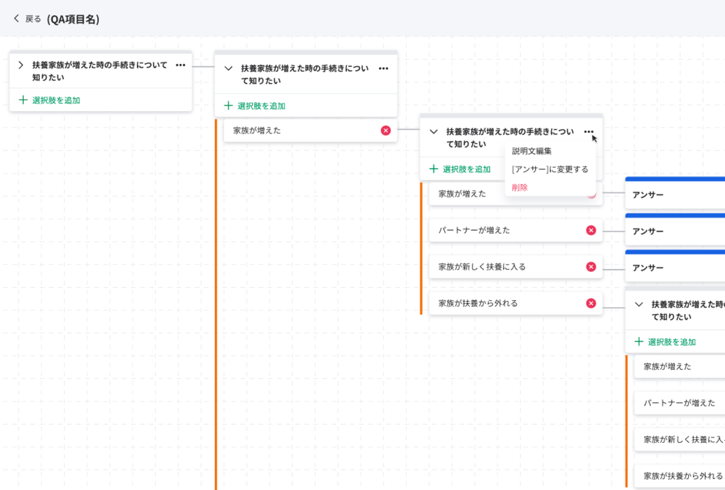Screen dimensions: 725x490
Task: Open the three-dot menu on the first card
Action: (179, 65)
